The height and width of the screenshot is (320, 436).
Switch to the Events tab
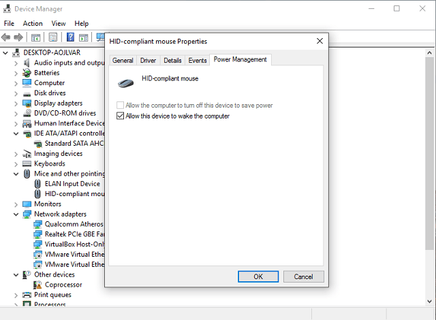point(198,61)
